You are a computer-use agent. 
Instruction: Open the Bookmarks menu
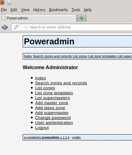click(58, 10)
